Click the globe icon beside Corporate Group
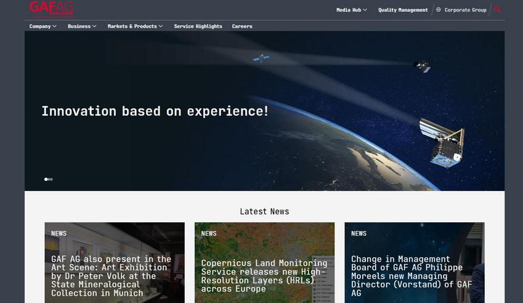523x303 pixels. [438, 10]
